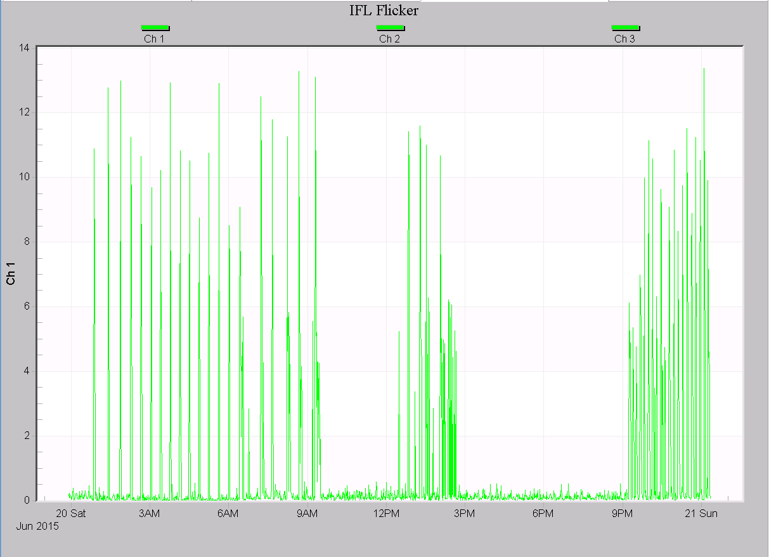Click the Ch 3 green legend swatch
The image size is (769, 557).
coord(626,27)
